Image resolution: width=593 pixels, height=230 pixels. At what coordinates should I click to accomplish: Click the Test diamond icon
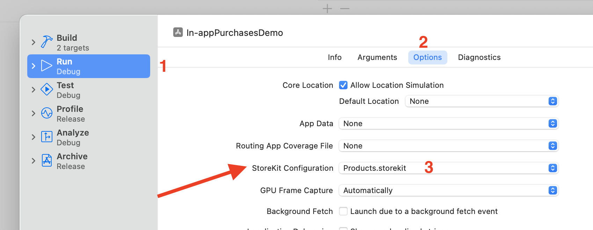click(x=46, y=89)
